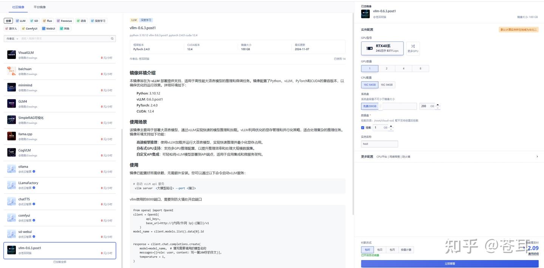The height and width of the screenshot is (268, 544).
Task: Click the LLM tag on image detail
Action: pyautogui.click(x=134, y=20)
